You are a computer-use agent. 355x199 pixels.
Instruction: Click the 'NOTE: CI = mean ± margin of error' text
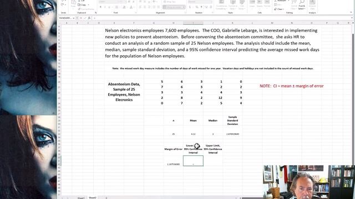pyautogui.click(x=292, y=86)
